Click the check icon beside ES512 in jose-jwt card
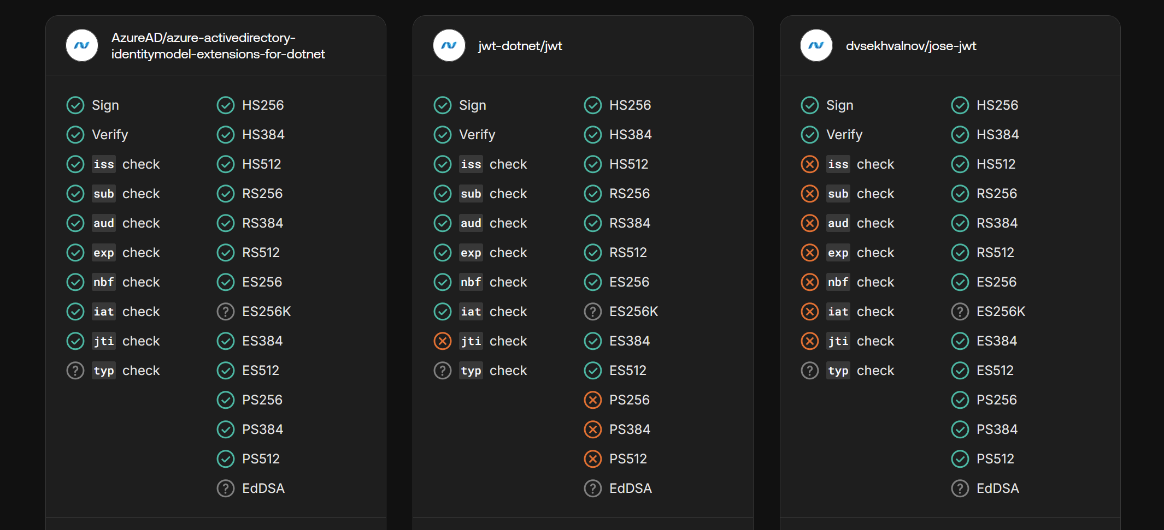The image size is (1164, 530). (x=960, y=370)
